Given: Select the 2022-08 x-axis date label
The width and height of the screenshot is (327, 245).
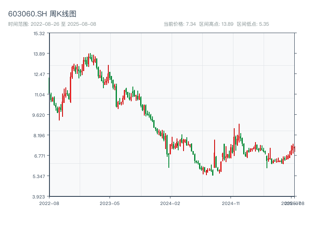Looking at the screenshot, I should click(49, 203).
